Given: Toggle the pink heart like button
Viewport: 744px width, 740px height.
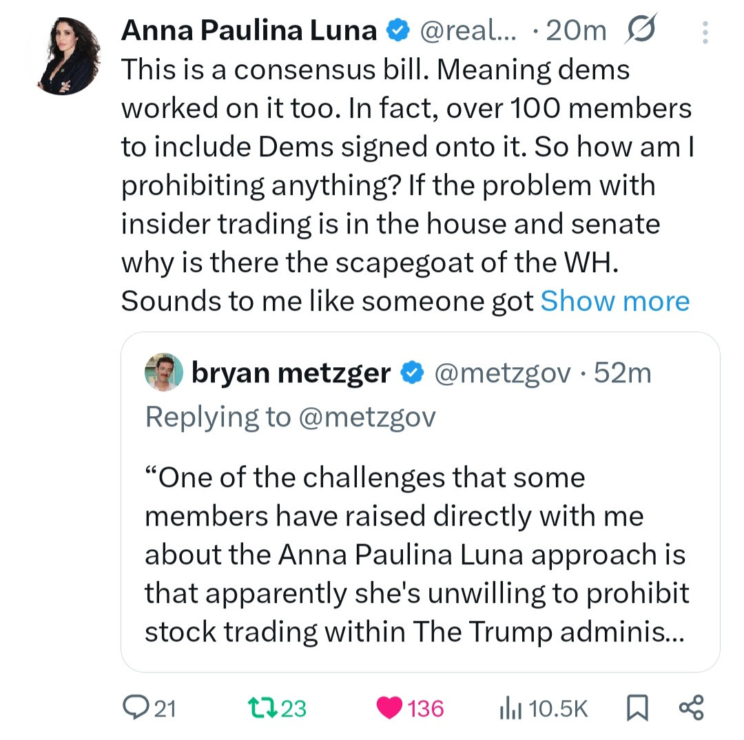Looking at the screenshot, I should [389, 708].
